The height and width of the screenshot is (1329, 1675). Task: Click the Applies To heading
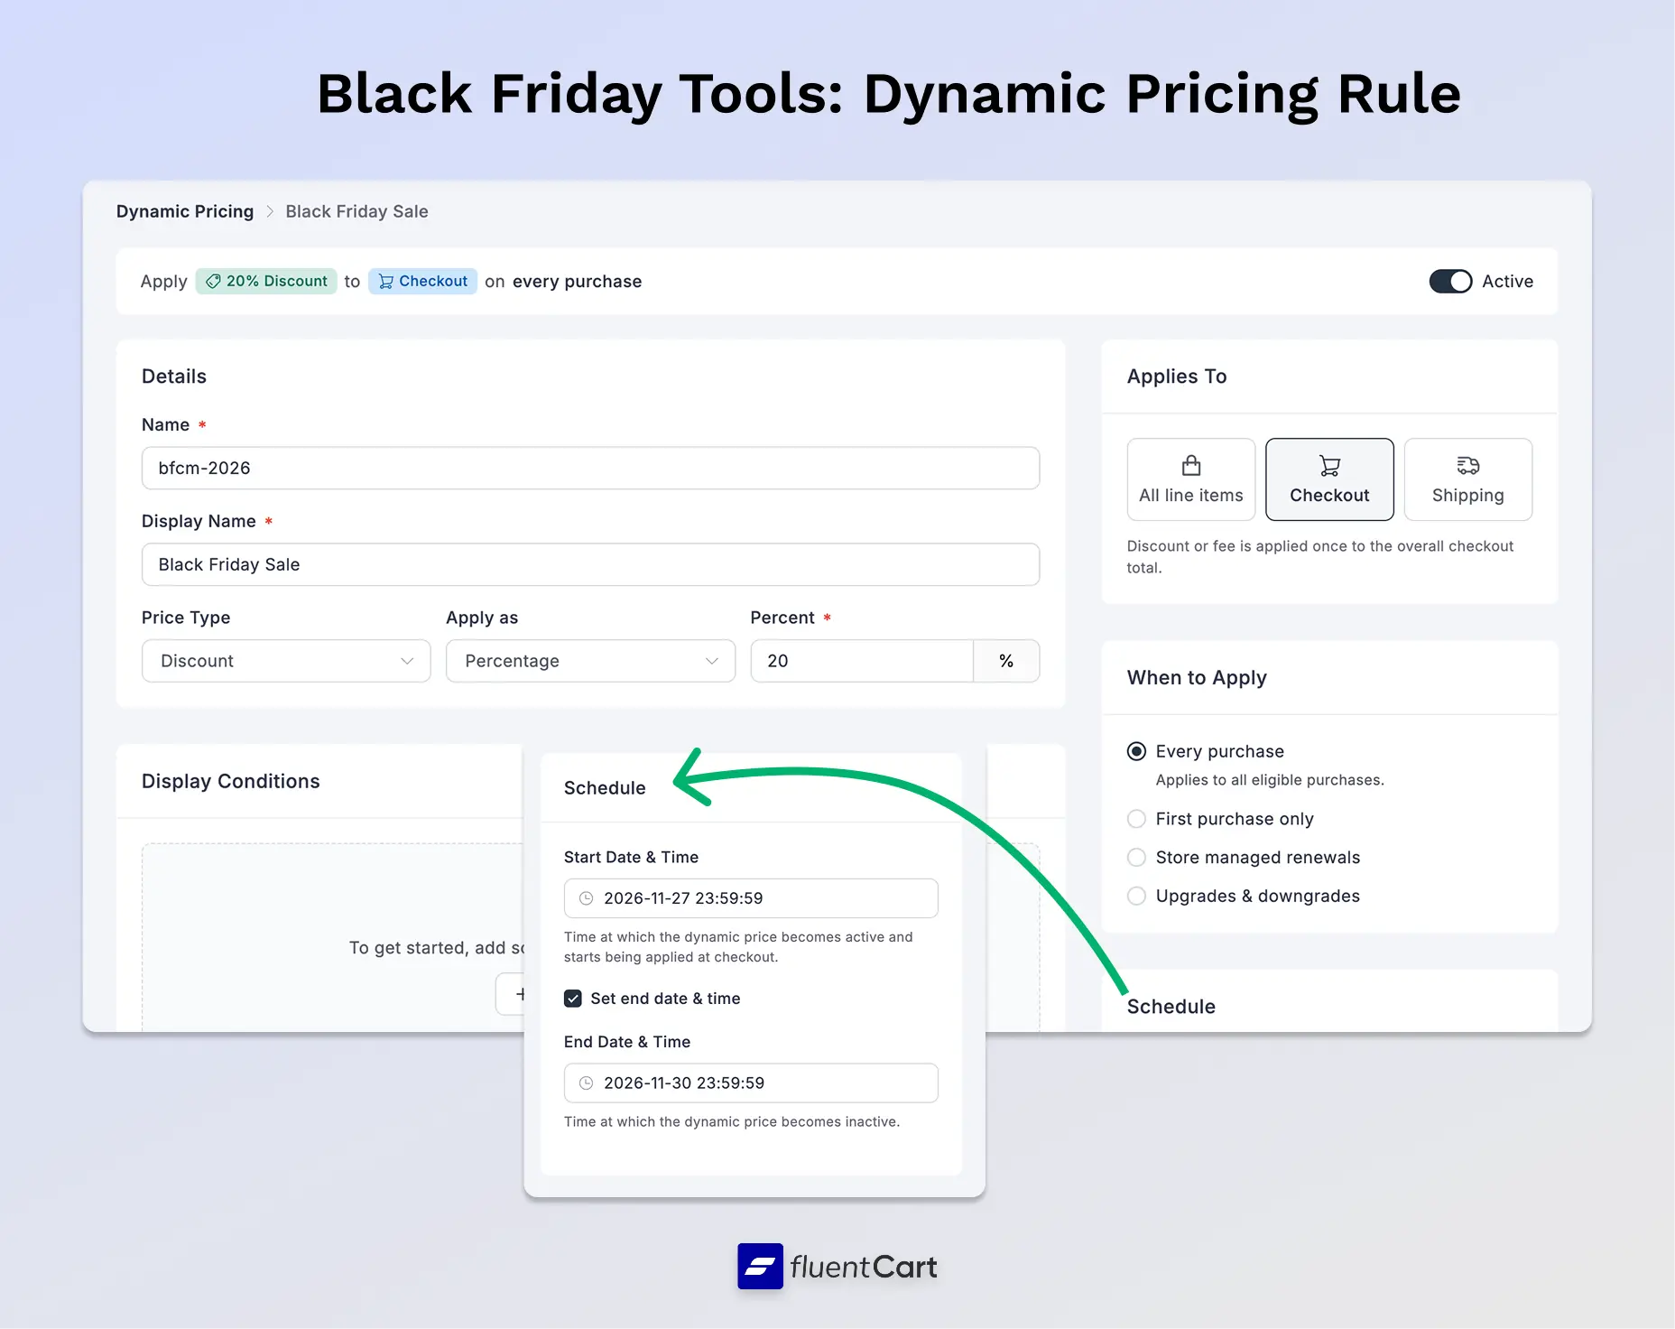click(1177, 376)
